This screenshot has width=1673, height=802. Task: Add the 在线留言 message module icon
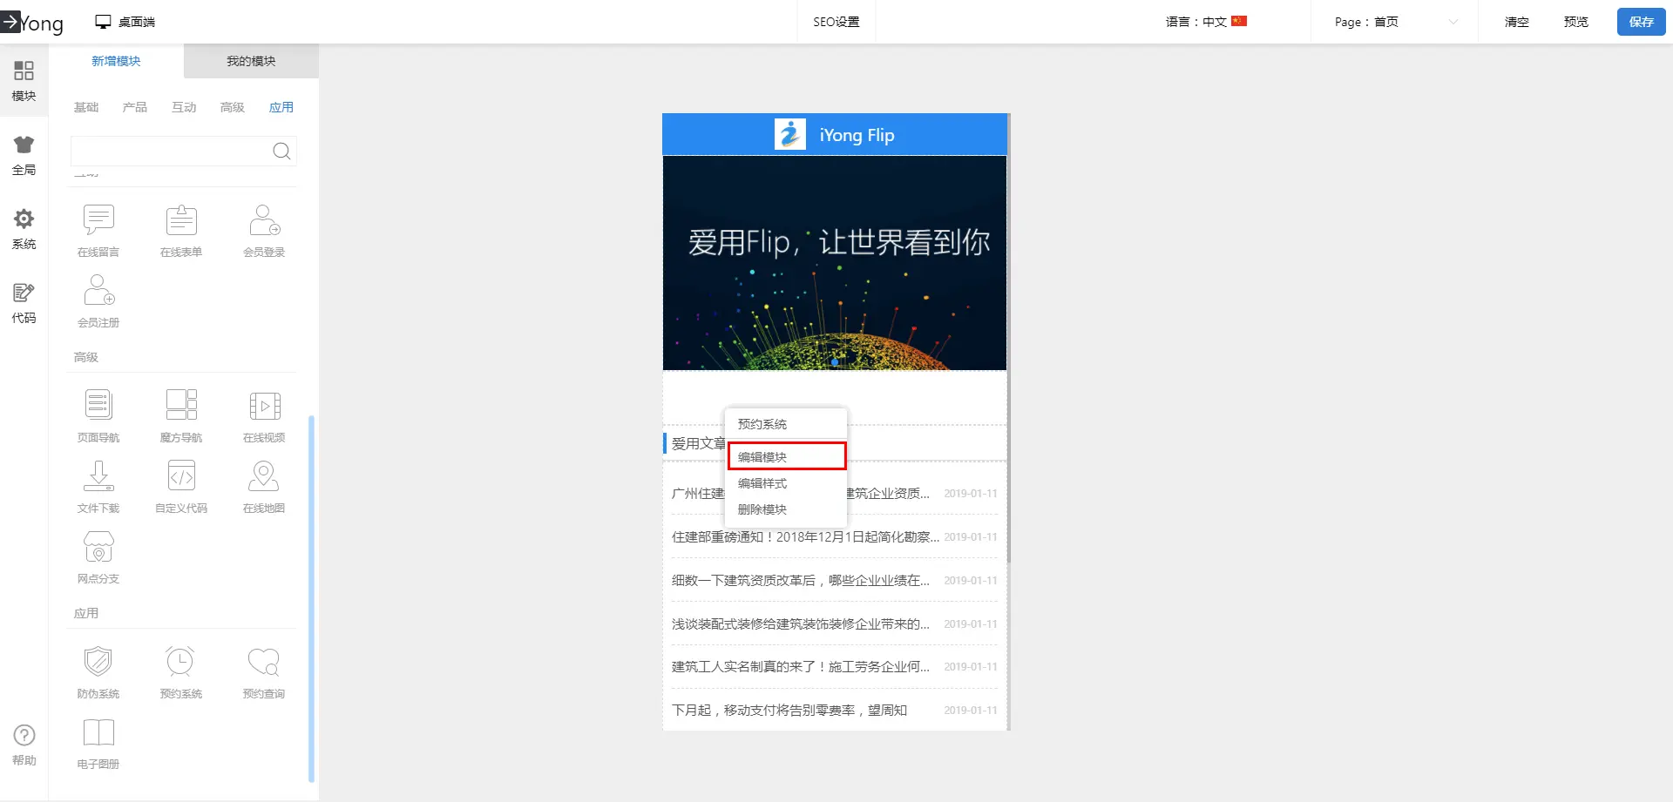98,221
